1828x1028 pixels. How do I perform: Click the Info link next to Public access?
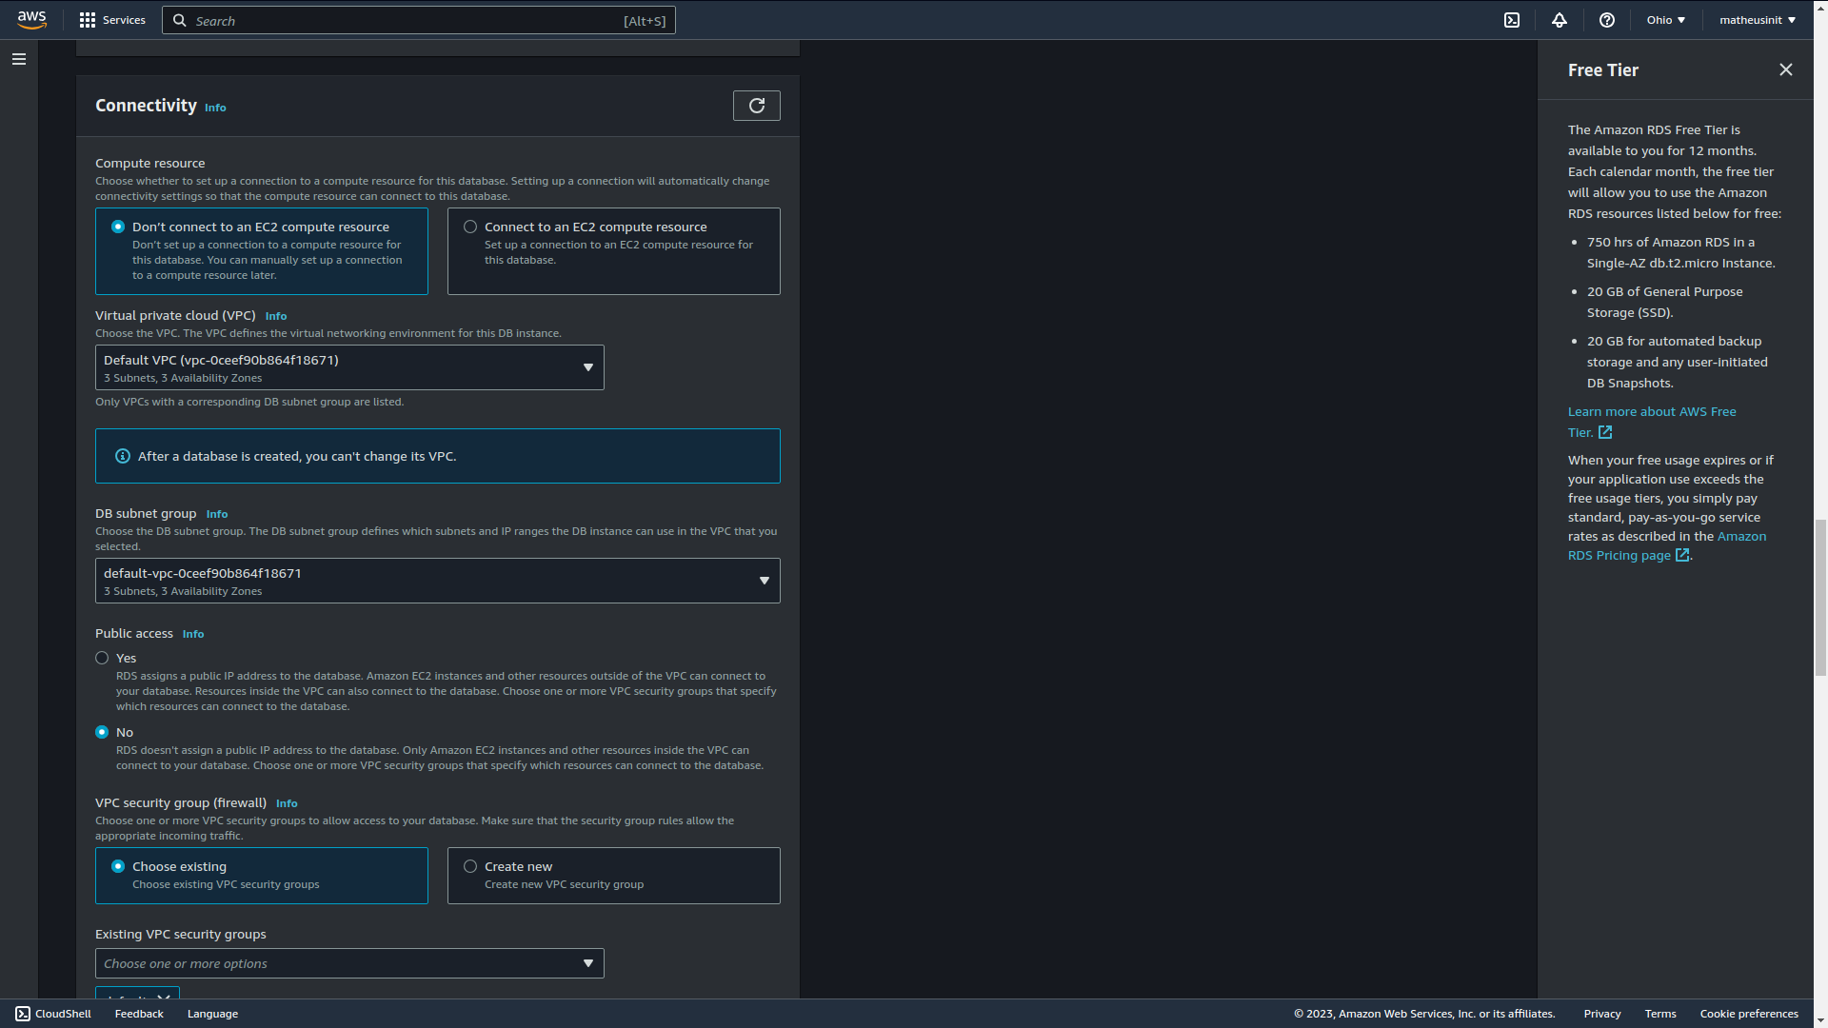[193, 633]
